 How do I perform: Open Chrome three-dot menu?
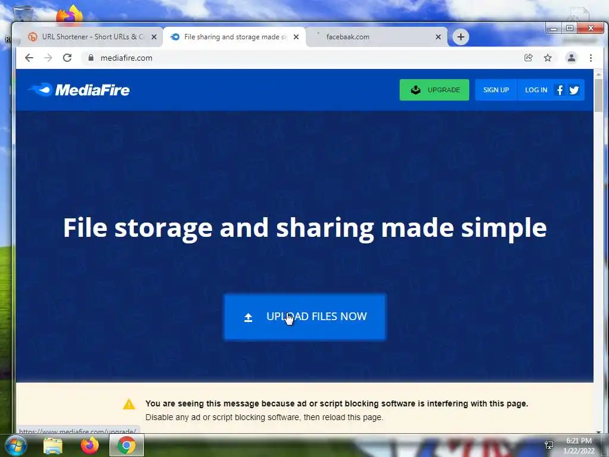[591, 58]
